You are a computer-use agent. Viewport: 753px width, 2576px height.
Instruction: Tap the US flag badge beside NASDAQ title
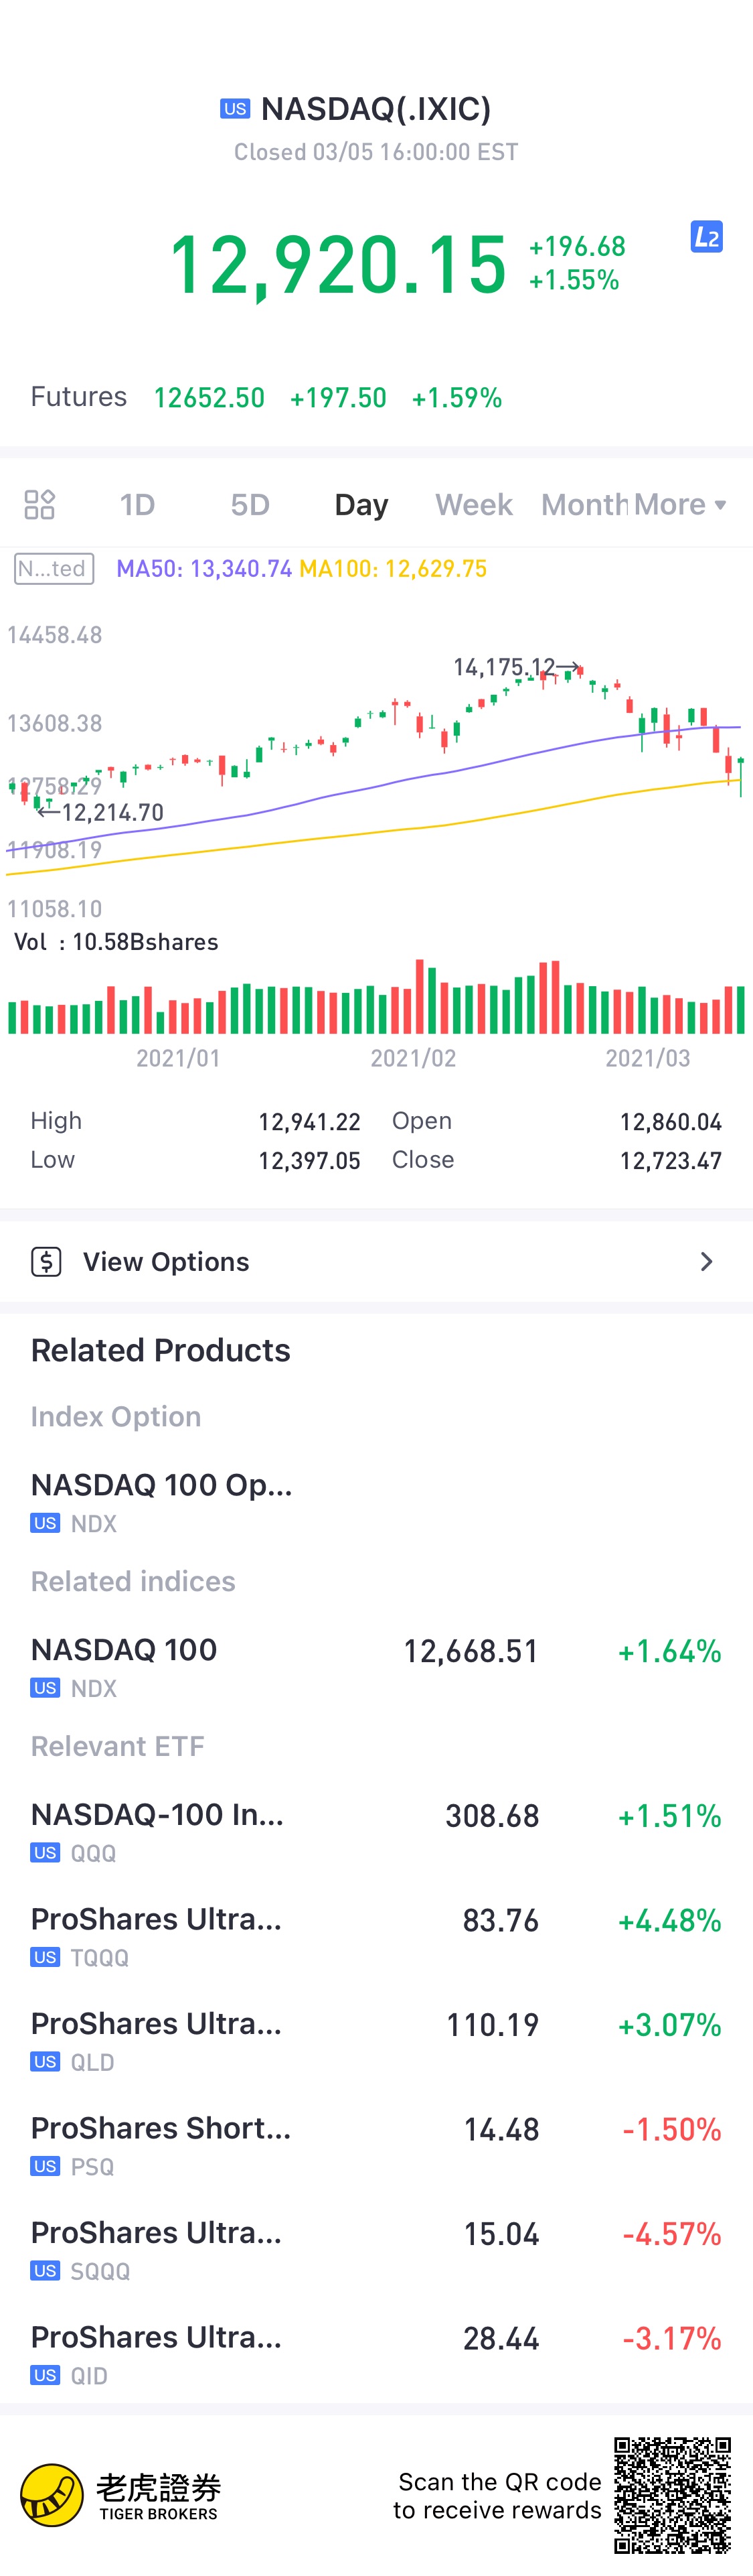[235, 109]
